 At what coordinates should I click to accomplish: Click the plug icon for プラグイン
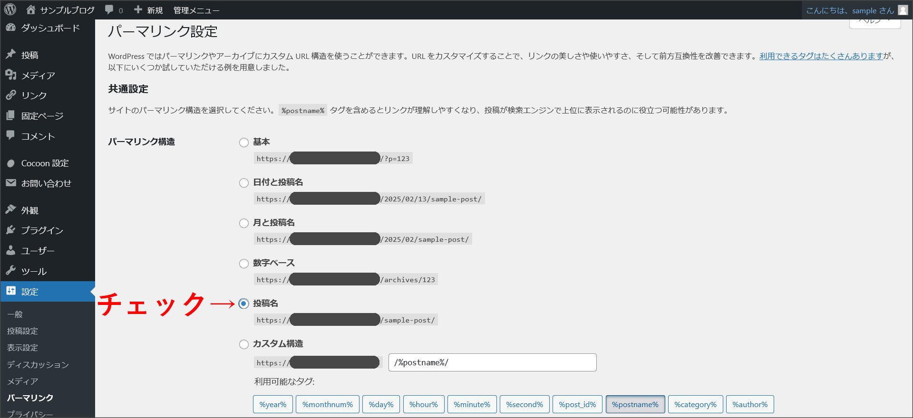[11, 230]
